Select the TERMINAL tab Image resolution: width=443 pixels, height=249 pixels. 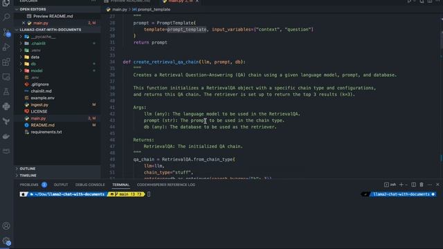click(x=120, y=185)
